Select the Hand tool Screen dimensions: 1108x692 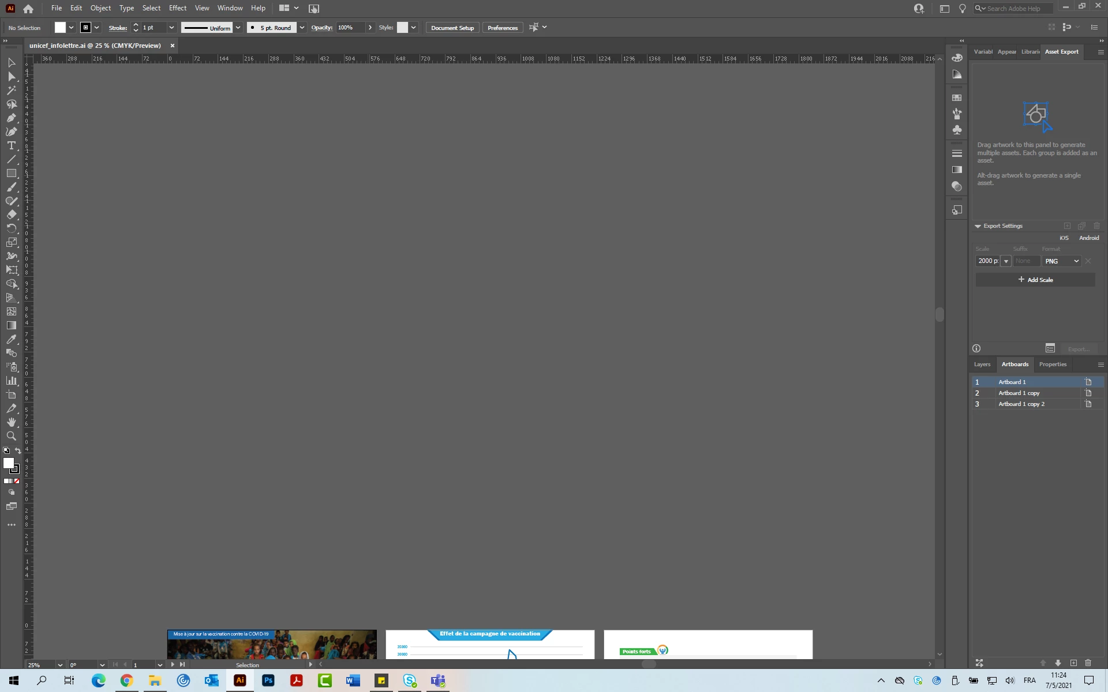[x=11, y=422]
